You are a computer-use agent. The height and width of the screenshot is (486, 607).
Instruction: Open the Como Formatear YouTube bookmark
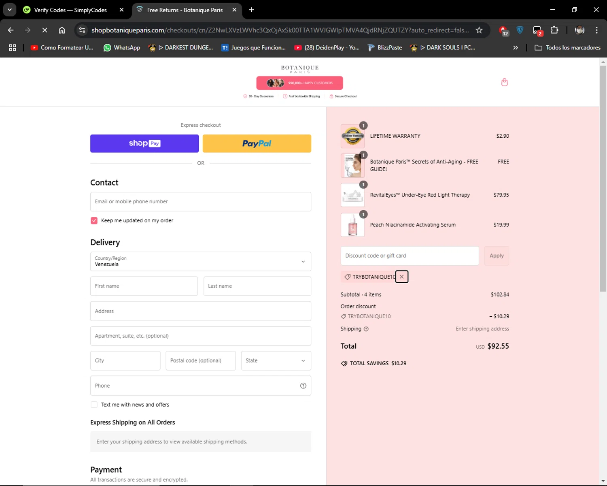coord(62,47)
